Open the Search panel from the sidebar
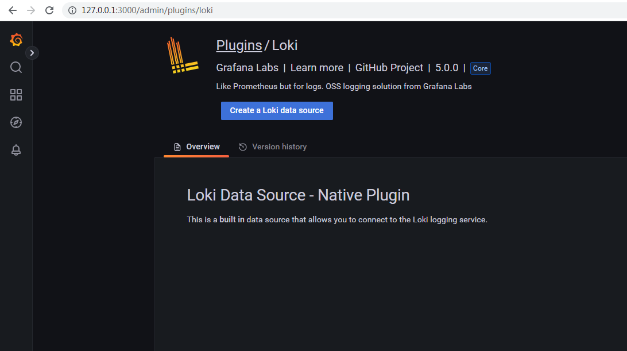The width and height of the screenshot is (627, 351). click(16, 67)
